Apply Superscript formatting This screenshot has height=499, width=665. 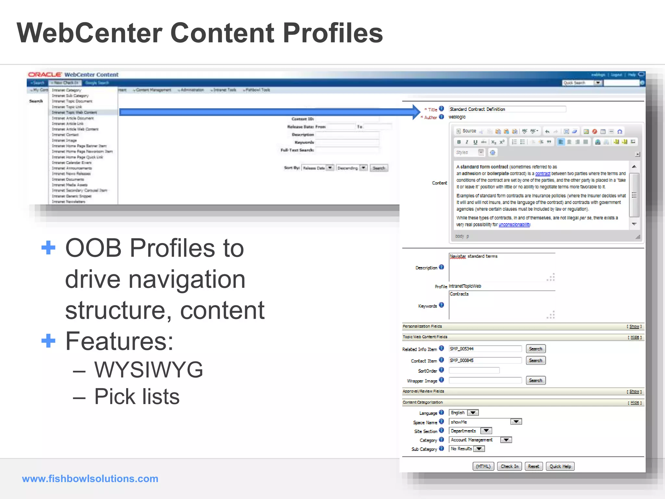point(502,142)
